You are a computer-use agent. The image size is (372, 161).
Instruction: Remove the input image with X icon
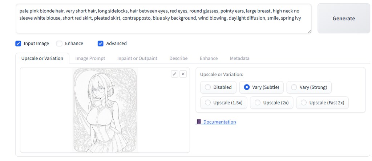point(183,74)
